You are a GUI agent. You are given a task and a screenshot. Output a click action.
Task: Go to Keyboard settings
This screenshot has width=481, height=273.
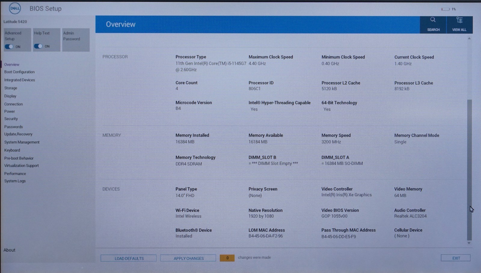[x=12, y=150]
